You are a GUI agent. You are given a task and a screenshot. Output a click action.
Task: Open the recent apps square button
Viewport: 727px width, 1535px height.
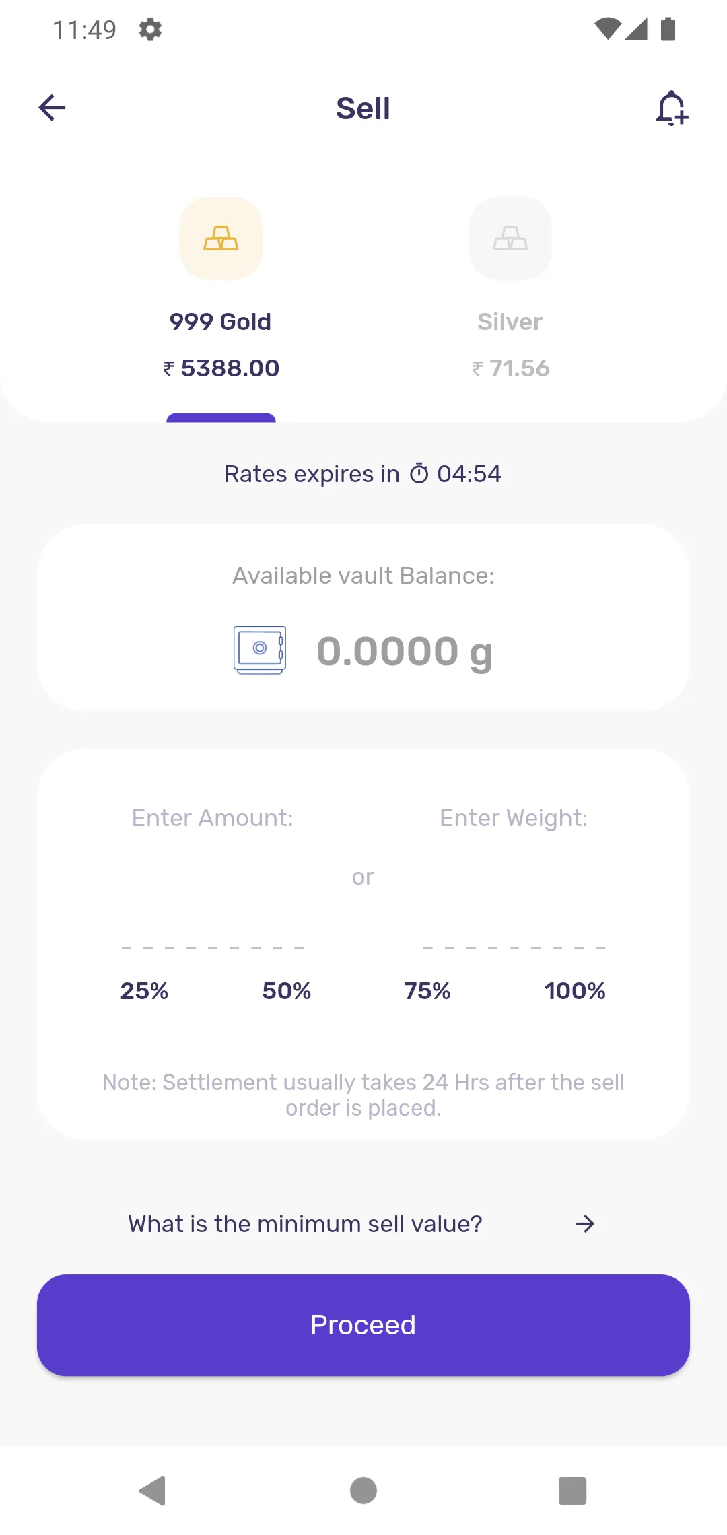[572, 1491]
